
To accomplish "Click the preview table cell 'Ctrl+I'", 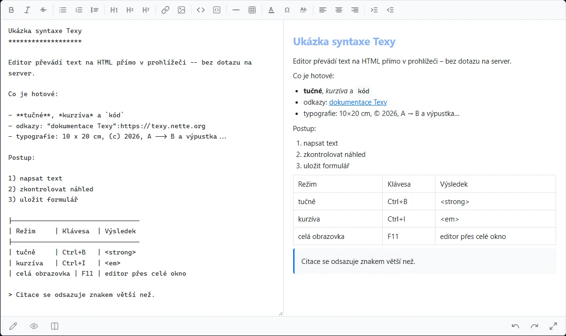I will [x=409, y=219].
